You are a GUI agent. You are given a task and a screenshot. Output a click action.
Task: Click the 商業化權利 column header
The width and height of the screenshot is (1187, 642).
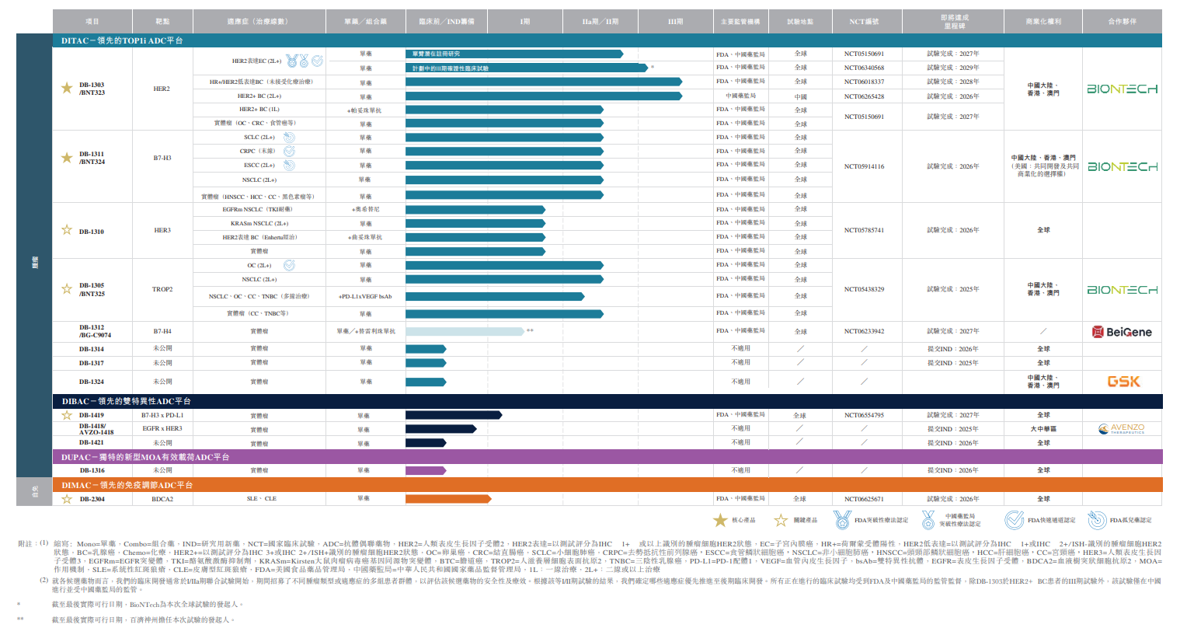pos(1043,21)
